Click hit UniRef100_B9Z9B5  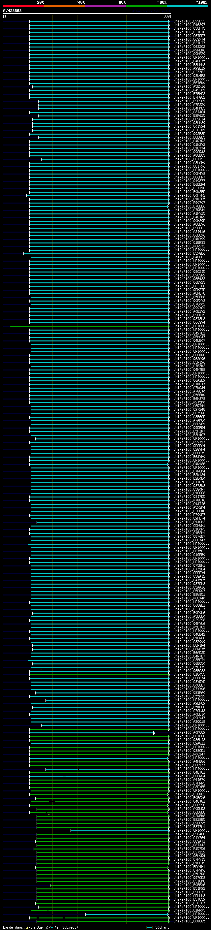[x=189, y=819]
